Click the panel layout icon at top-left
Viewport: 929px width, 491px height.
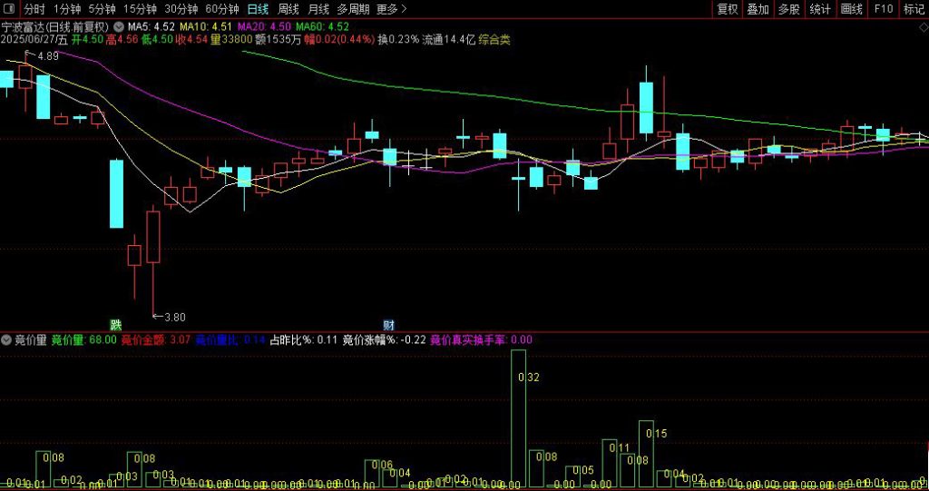(9, 9)
